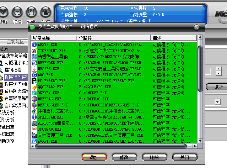The image size is (227, 168).
Task: Sort by the 程序名称 column header
Action: (54, 38)
